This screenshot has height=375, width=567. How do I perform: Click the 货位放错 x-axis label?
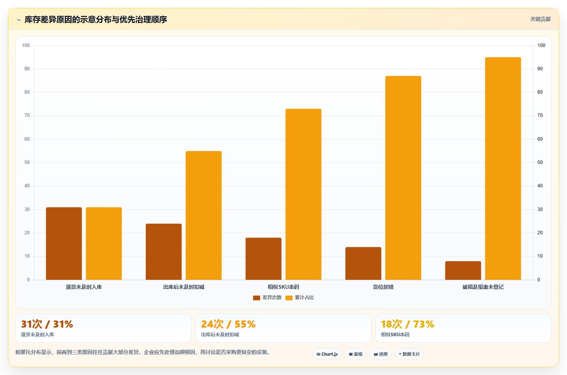383,287
